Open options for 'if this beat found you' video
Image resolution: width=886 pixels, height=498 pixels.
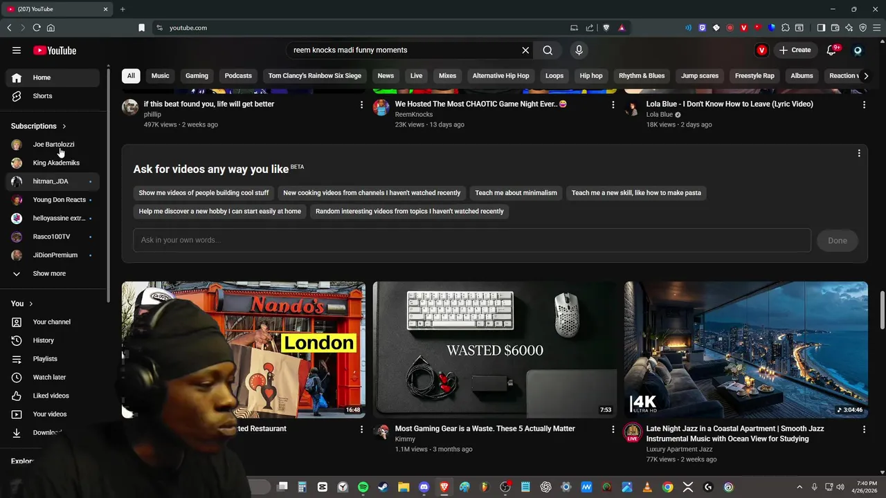(x=361, y=104)
